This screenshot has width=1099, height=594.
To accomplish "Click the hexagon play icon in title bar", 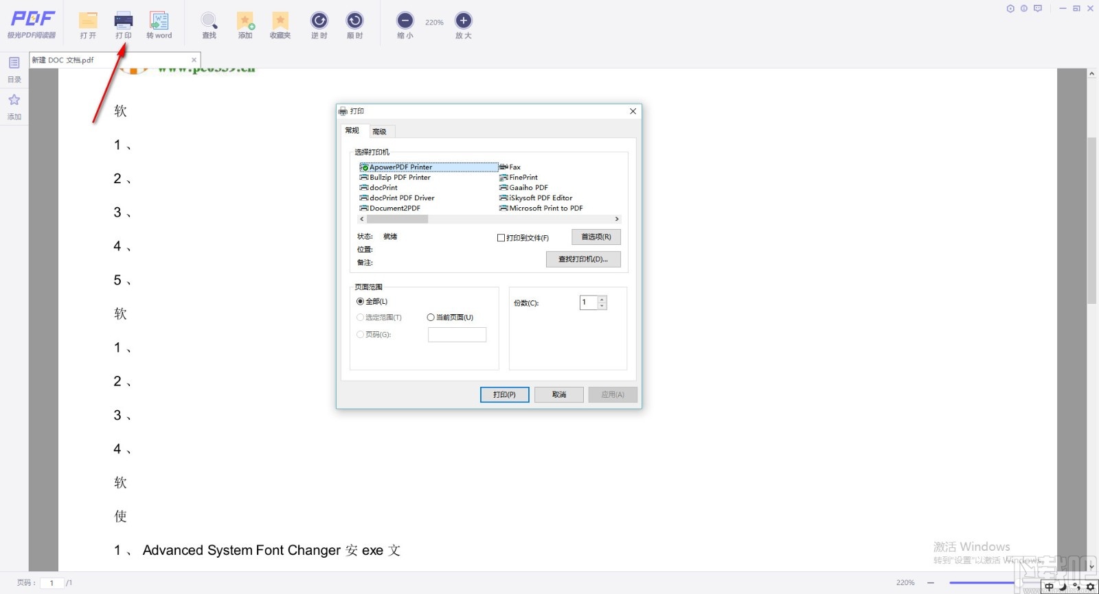I will tap(1010, 8).
